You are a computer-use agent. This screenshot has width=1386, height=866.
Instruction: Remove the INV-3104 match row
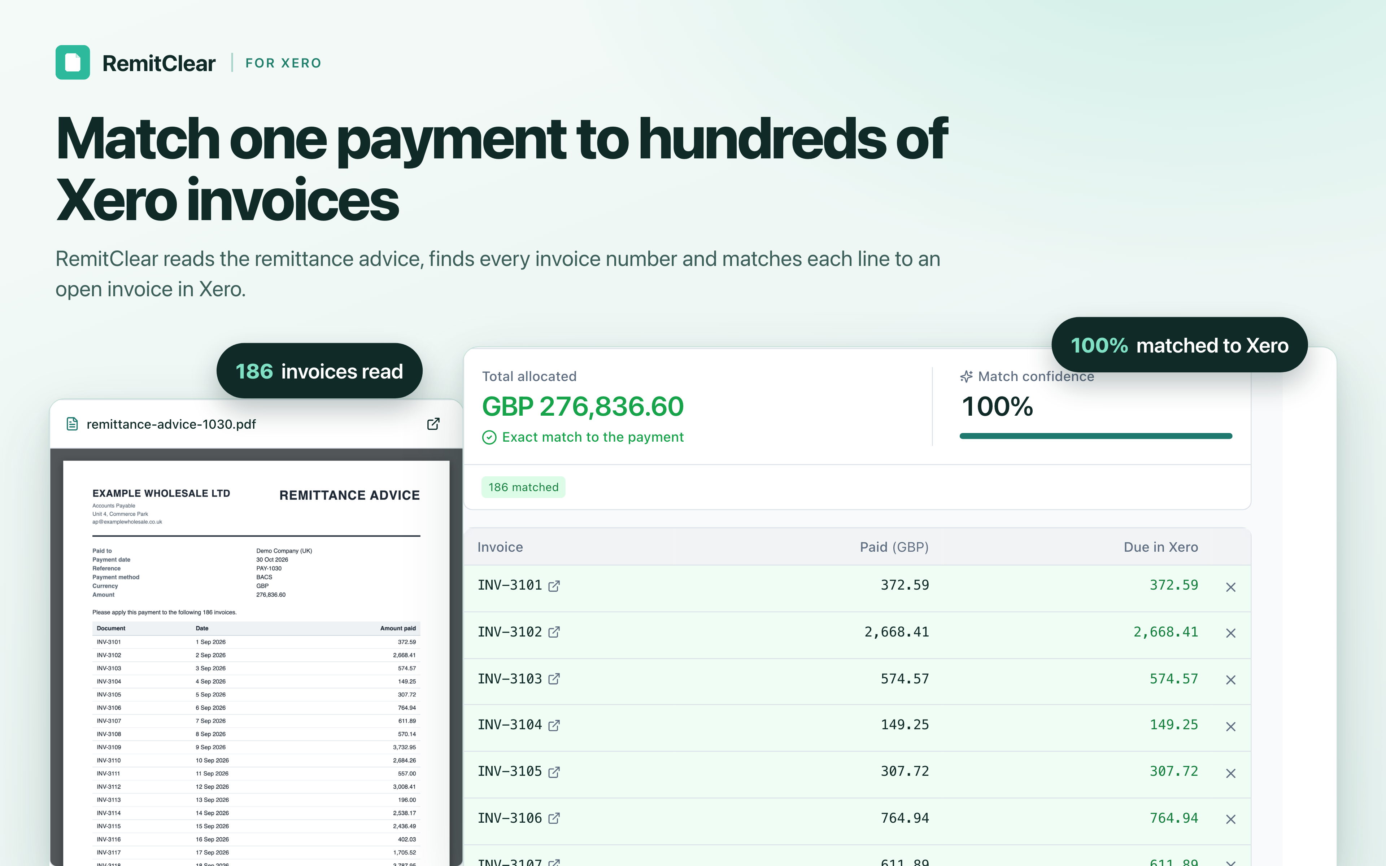point(1230,727)
